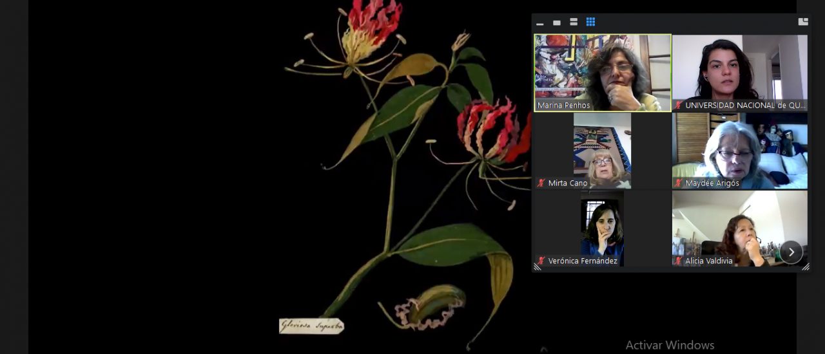This screenshot has width=825, height=354.
Task: Switch to thumbnail strip view icon
Action: pos(574,23)
